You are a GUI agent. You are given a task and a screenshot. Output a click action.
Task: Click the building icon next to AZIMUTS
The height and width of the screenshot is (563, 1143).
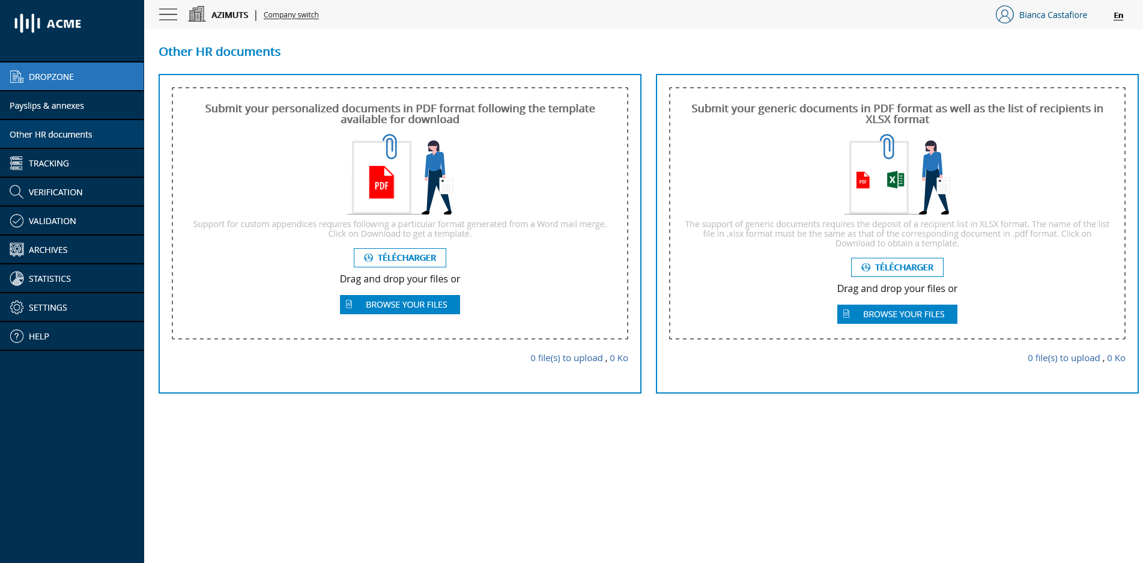[x=196, y=13]
